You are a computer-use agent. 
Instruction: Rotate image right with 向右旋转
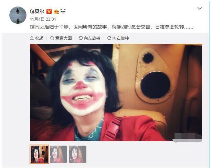(118, 38)
